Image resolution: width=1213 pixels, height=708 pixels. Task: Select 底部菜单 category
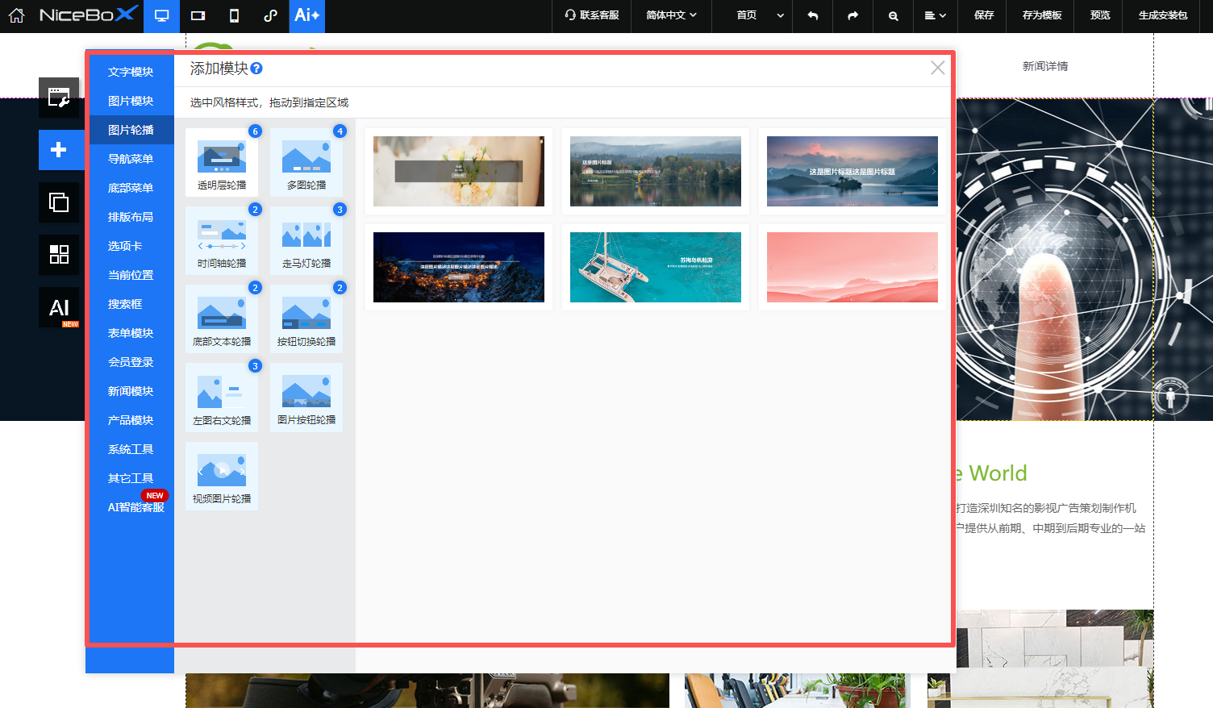click(131, 188)
